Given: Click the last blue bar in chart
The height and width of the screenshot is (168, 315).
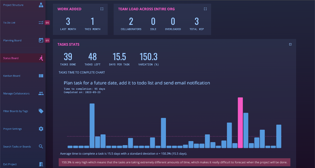Looking at the screenshot, I should coord(279,136).
